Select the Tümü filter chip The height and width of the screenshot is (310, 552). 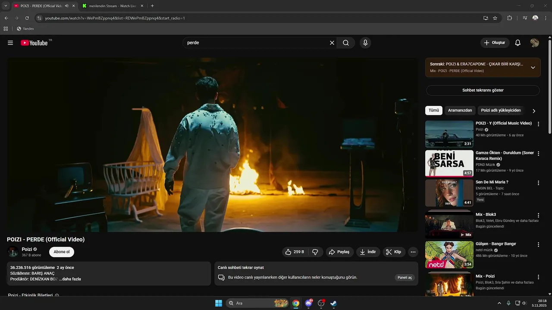click(434, 111)
